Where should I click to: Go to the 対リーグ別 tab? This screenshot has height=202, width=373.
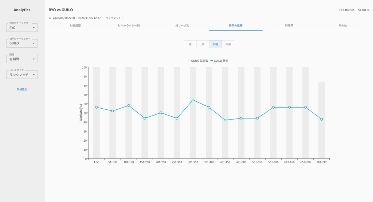(x=182, y=26)
